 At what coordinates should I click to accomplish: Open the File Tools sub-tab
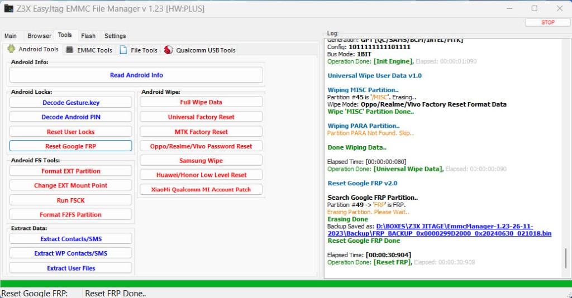(139, 50)
